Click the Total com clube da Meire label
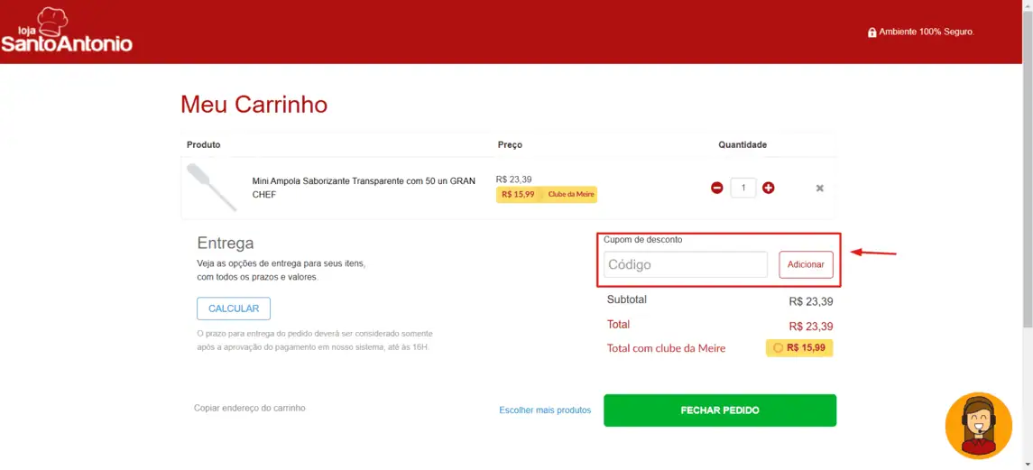Screen dimensions: 1033x470 click(666, 348)
